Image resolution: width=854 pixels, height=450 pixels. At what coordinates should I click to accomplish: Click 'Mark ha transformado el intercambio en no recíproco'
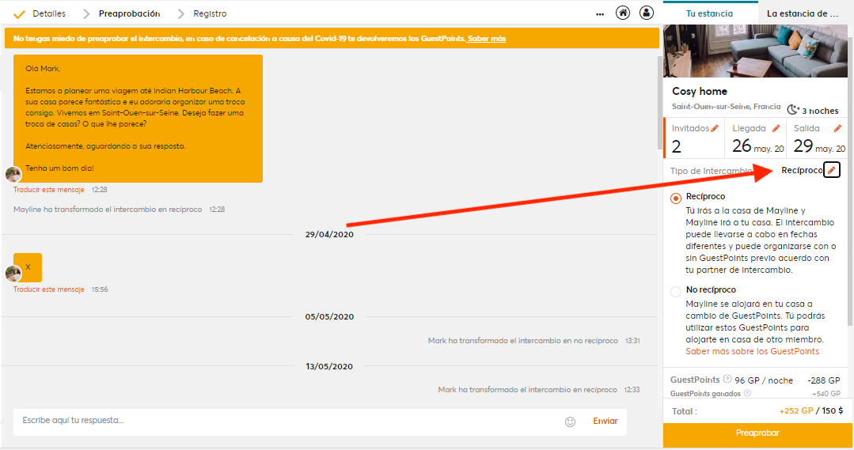click(x=523, y=341)
